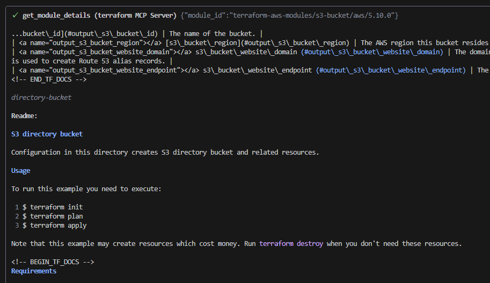Click the '$ terraform init' code line

coord(53,207)
